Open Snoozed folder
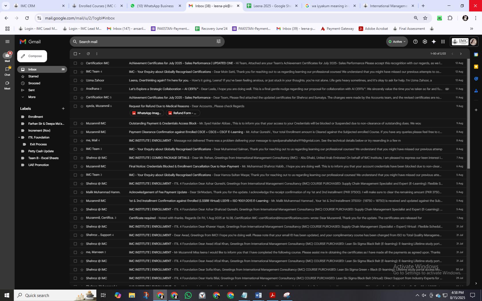This screenshot has height=301, width=482. click(x=34, y=83)
